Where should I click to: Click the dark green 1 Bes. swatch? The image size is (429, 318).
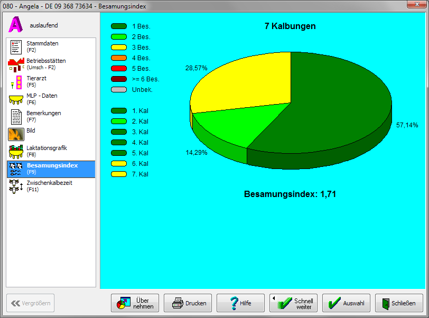[119, 26]
